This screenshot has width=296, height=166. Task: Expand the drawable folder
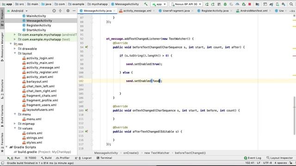coord(15,48)
